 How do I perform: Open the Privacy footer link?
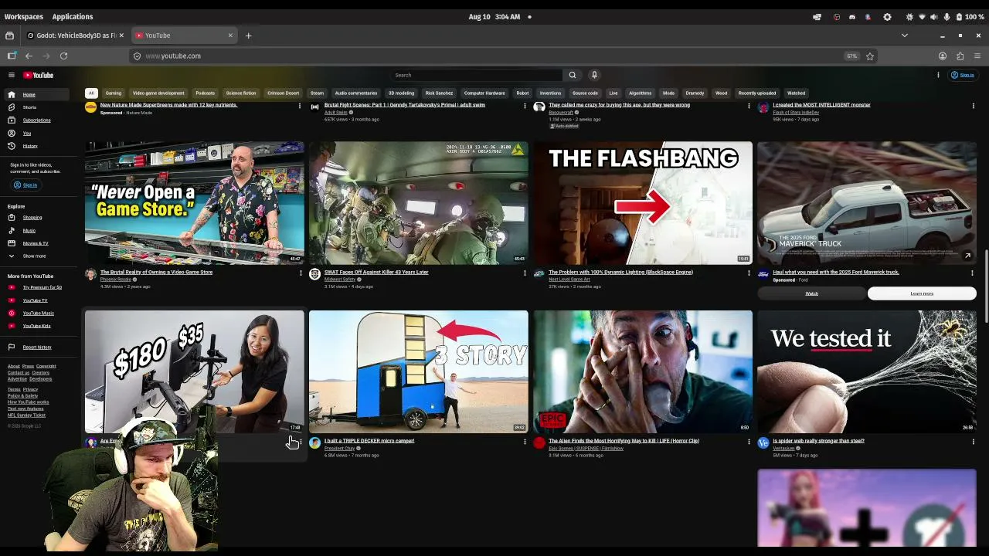click(x=30, y=389)
